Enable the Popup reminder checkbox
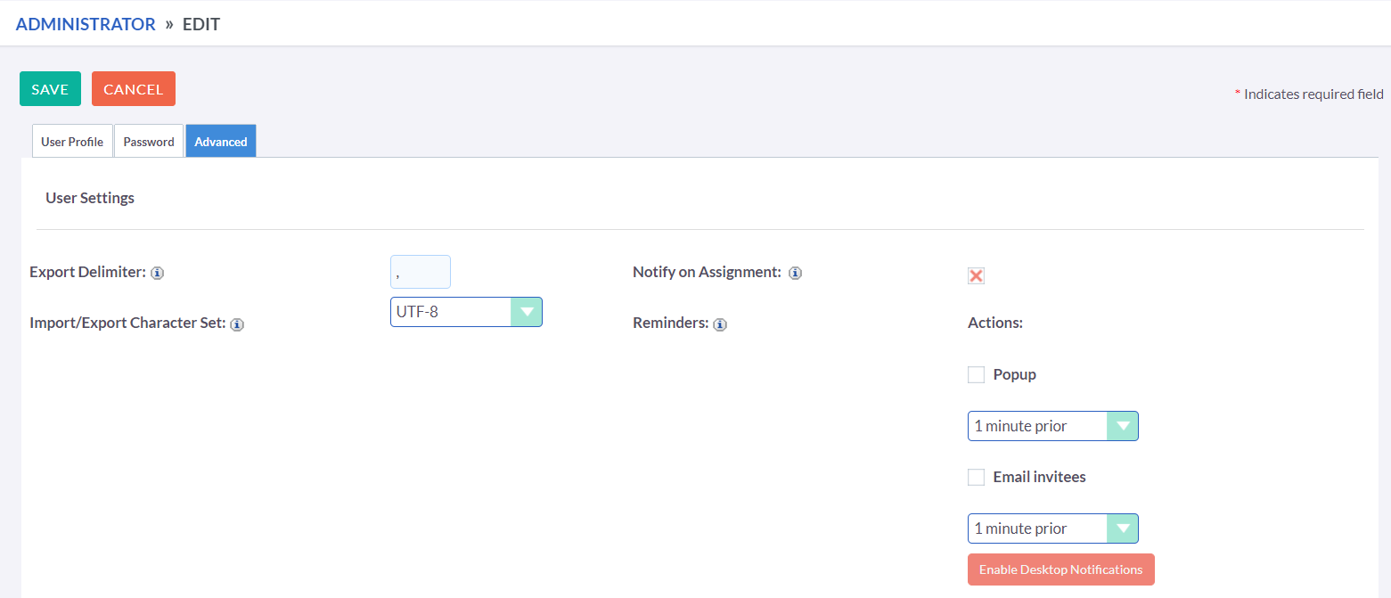This screenshot has width=1391, height=598. (x=976, y=375)
